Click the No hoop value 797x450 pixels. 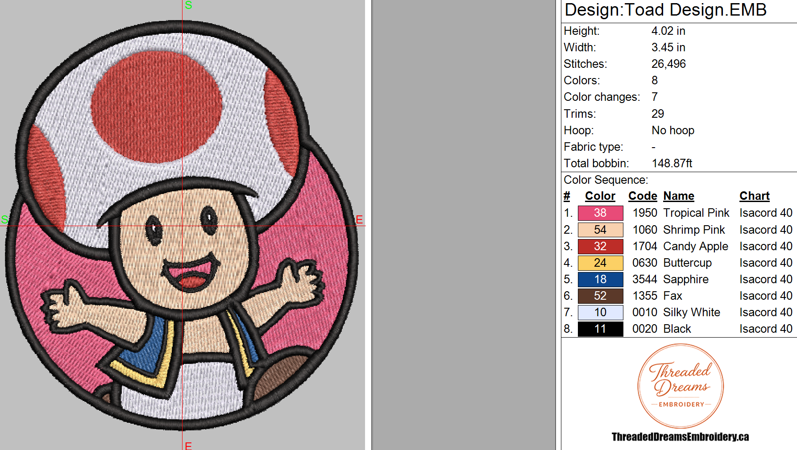[x=673, y=130]
